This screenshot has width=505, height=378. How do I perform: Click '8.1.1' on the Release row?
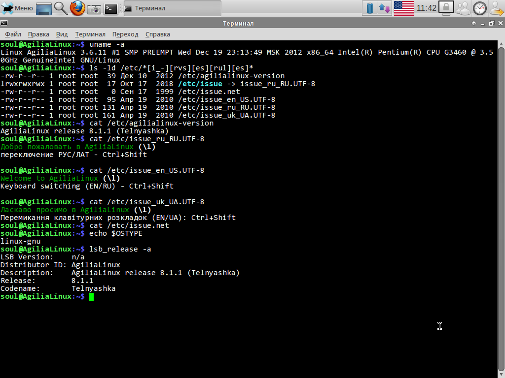pos(82,281)
